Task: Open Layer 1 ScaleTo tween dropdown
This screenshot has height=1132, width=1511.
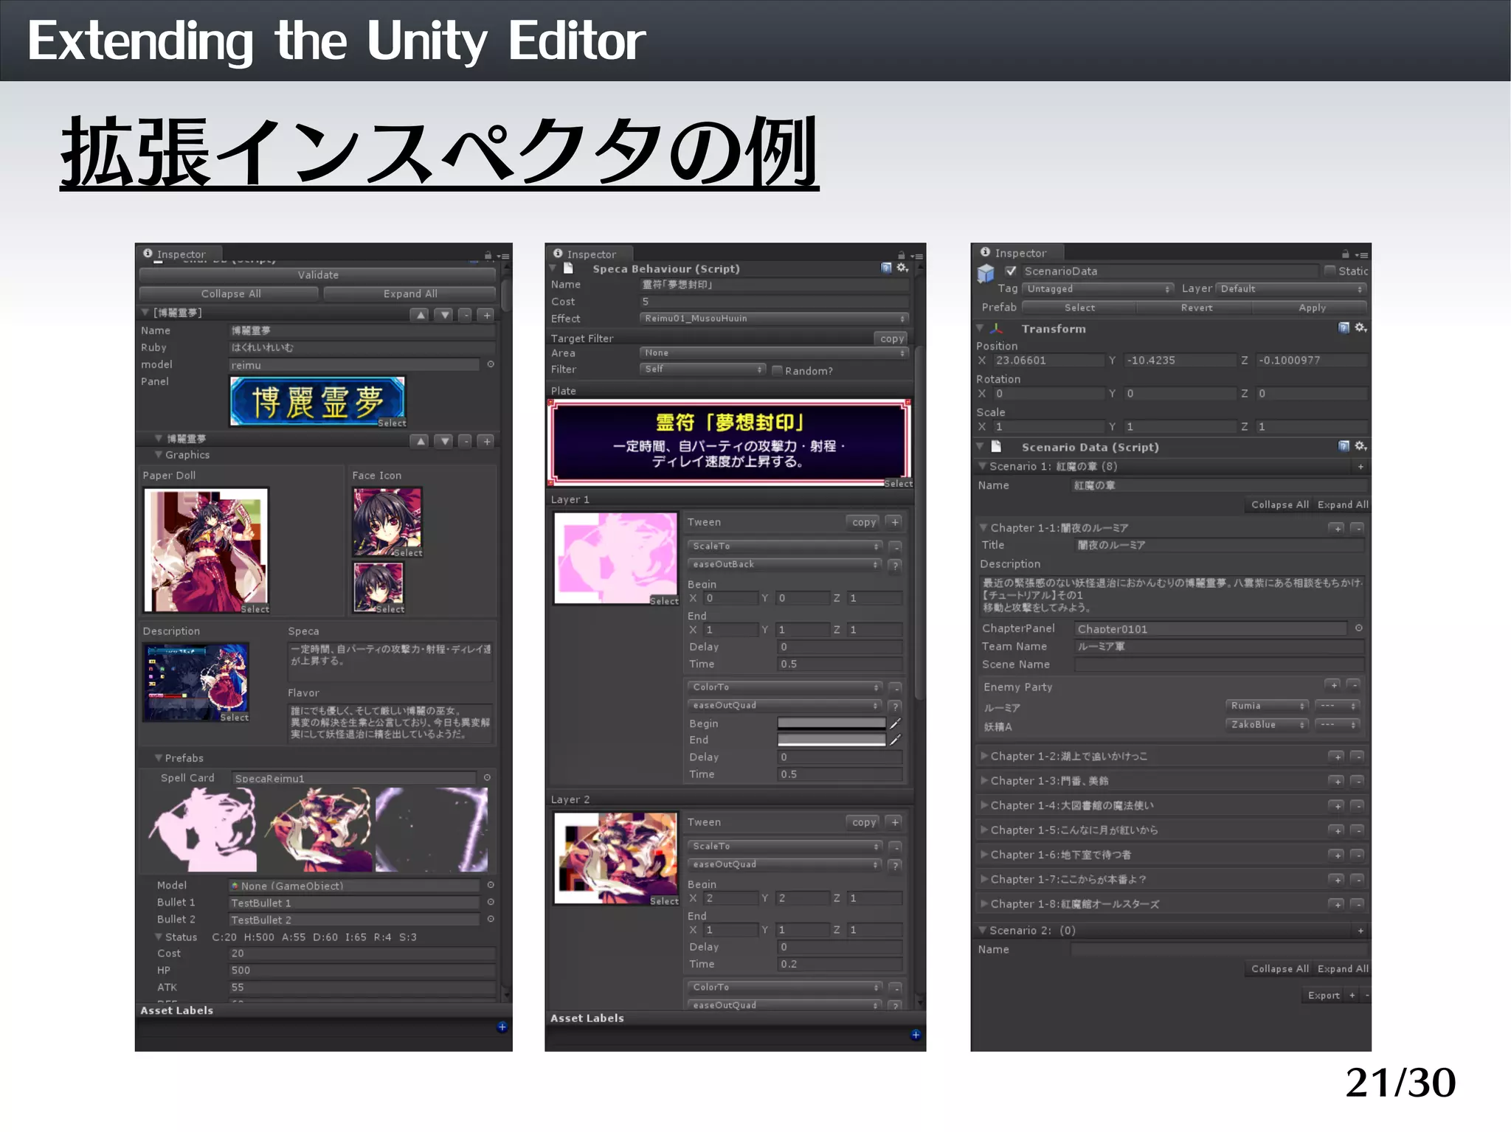Action: tap(785, 546)
